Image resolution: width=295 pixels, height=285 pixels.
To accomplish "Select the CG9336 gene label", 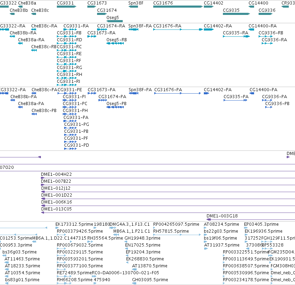I will point(267,10).
